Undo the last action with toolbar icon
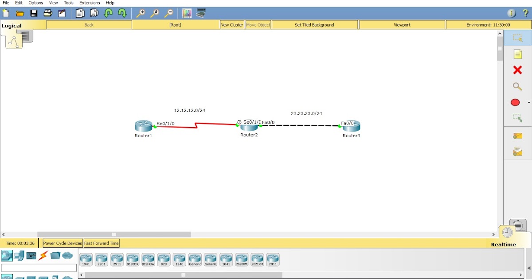The height and width of the screenshot is (279, 532). [108, 13]
